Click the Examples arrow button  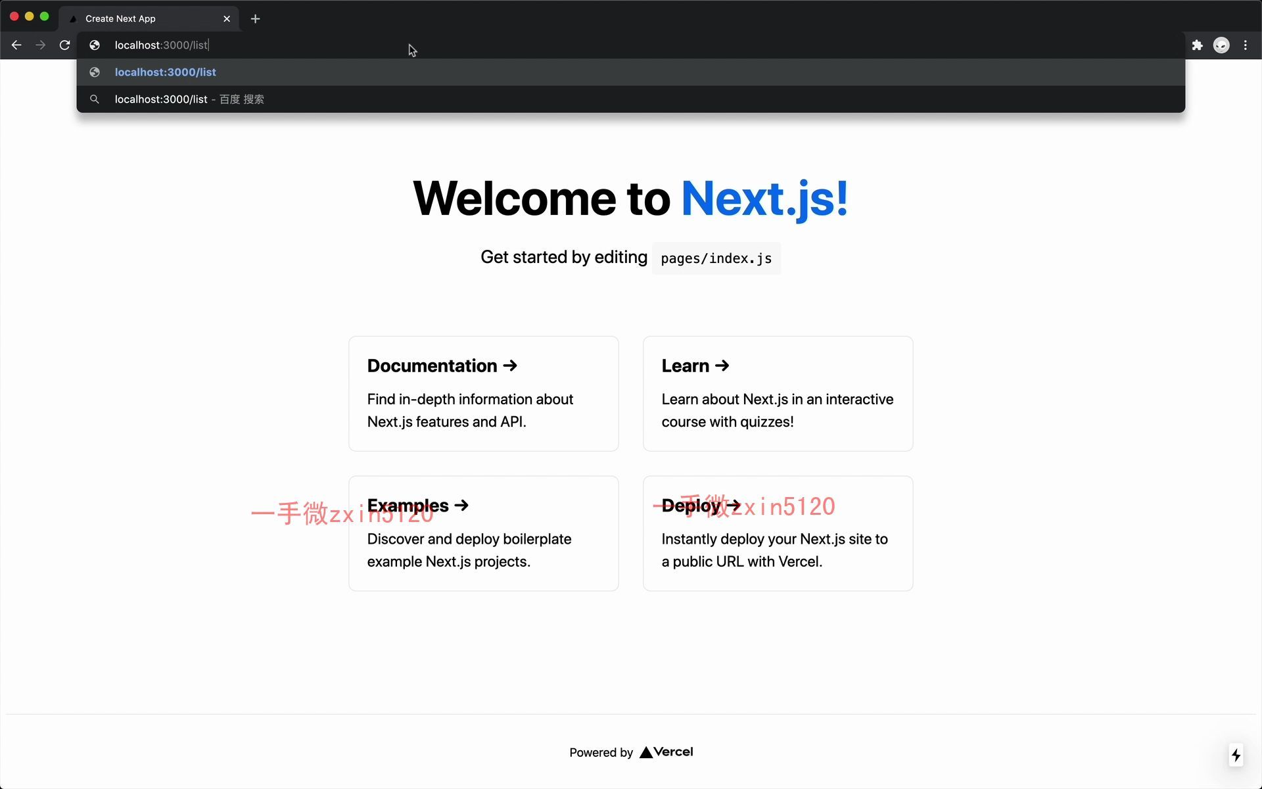[463, 506]
